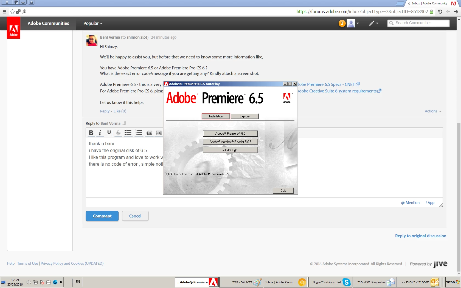Switch to the Inbox | Adobe Community browser tab
Viewport: 461px width, 288px height.
tap(429, 3)
